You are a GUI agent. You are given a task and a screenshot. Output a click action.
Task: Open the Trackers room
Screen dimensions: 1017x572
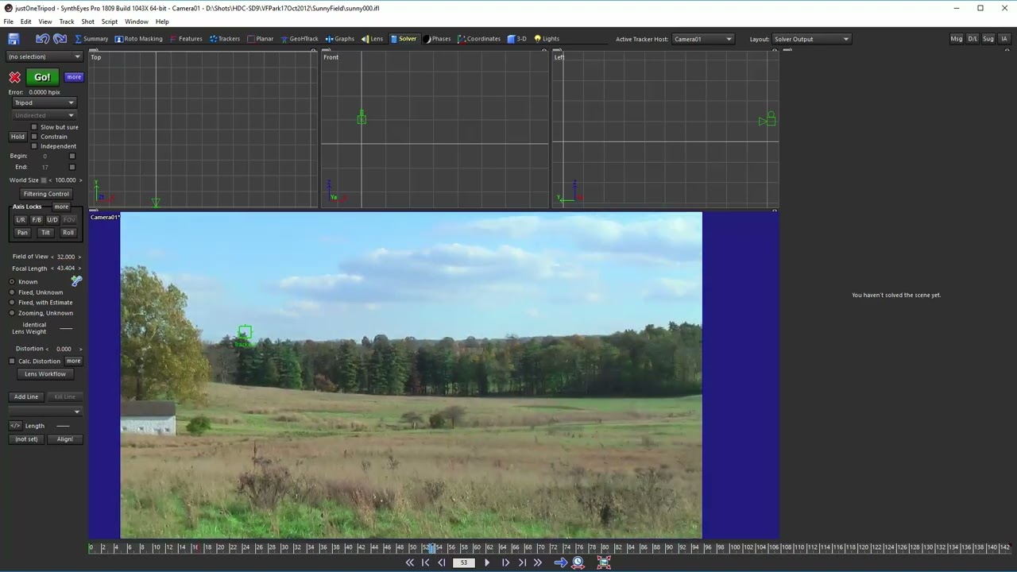(x=225, y=38)
